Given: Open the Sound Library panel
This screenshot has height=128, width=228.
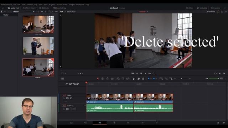Looking at the screenshot, I should pos(59,8).
